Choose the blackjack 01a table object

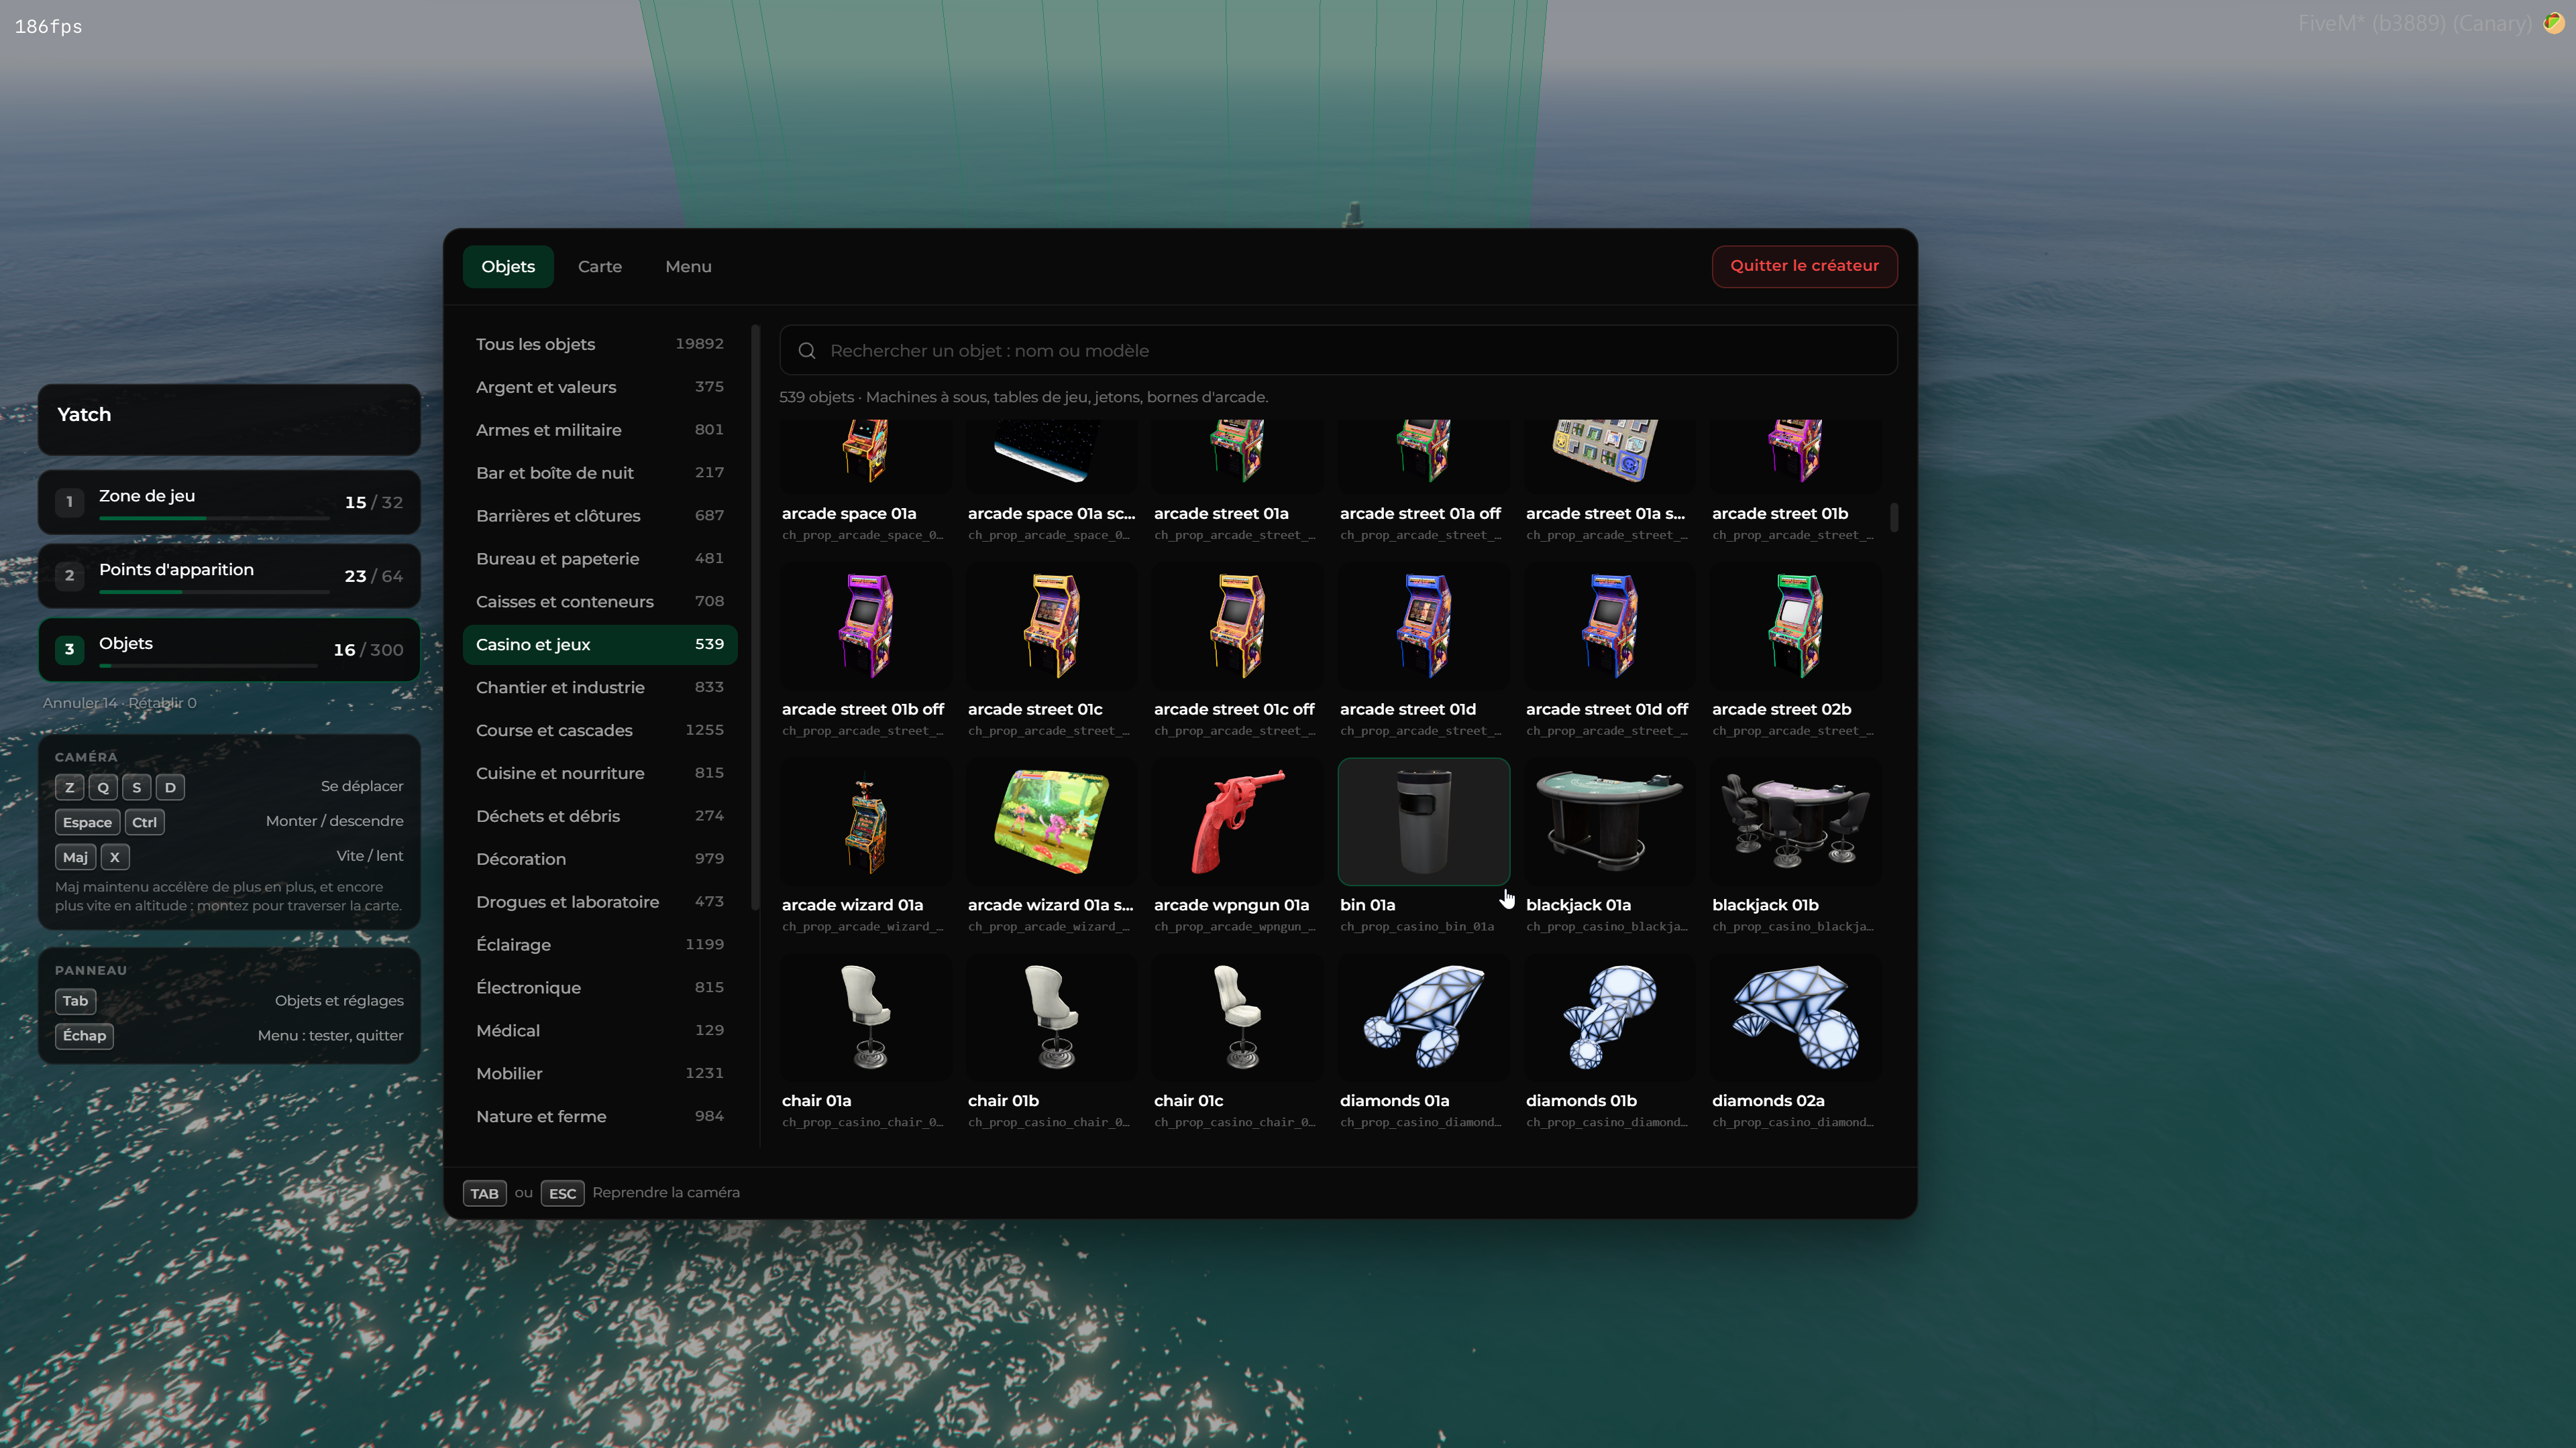[1609, 821]
